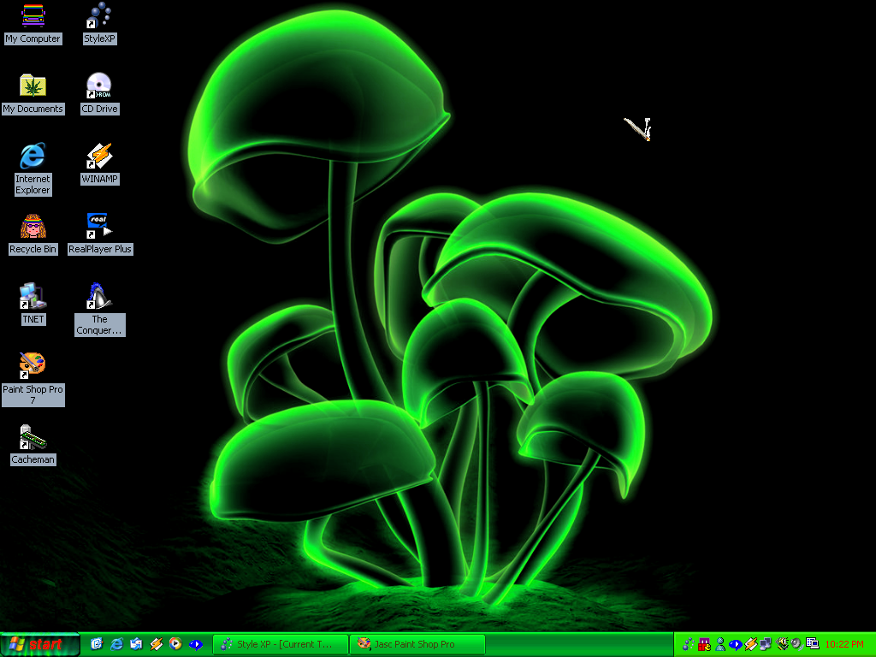The width and height of the screenshot is (876, 657).
Task: Open the volume speaker icon in system tray
Action: click(x=796, y=644)
